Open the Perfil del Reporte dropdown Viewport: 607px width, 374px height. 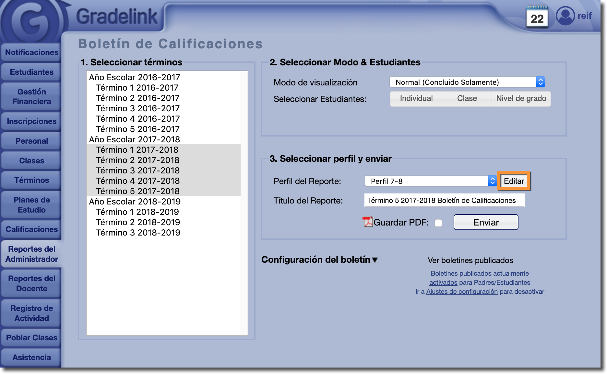(430, 181)
